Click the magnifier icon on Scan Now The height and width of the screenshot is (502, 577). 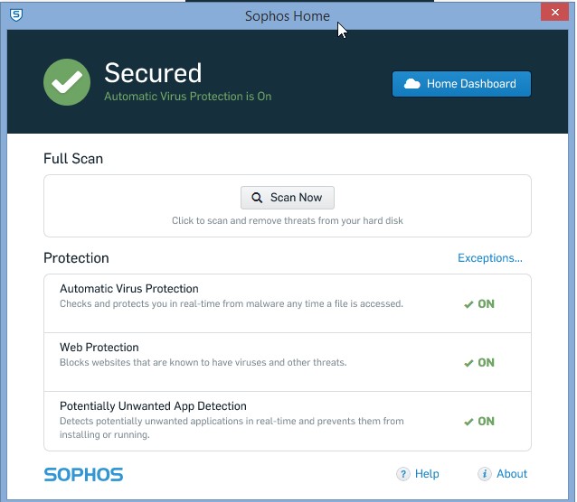point(257,198)
